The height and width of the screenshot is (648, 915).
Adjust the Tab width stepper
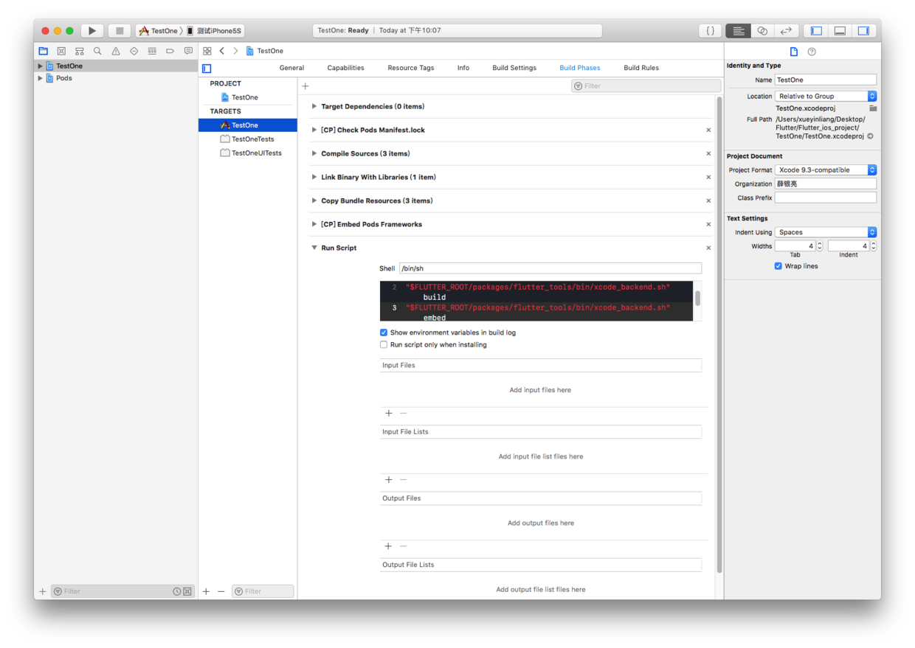[x=819, y=246]
